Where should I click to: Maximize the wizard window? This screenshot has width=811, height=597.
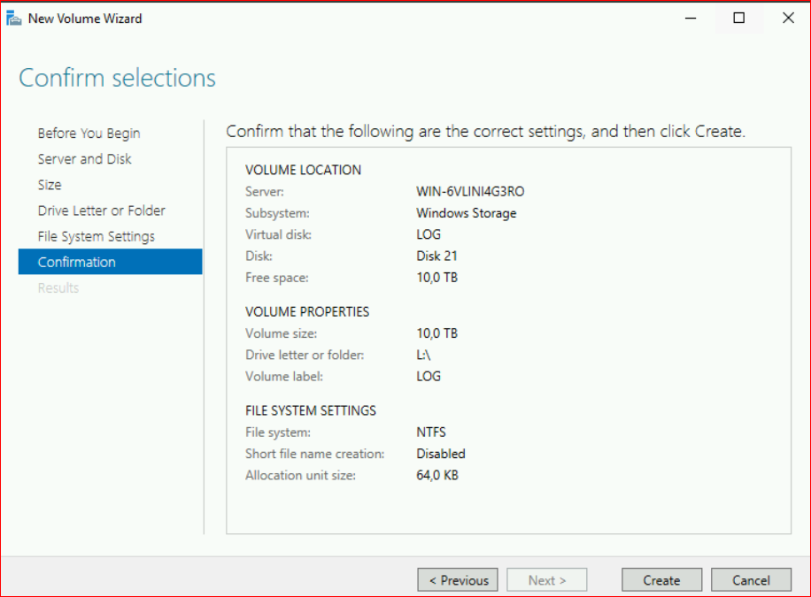click(739, 18)
